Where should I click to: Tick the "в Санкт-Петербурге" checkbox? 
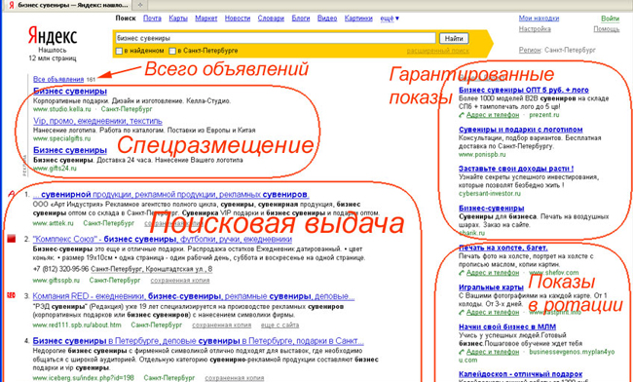pyautogui.click(x=172, y=51)
